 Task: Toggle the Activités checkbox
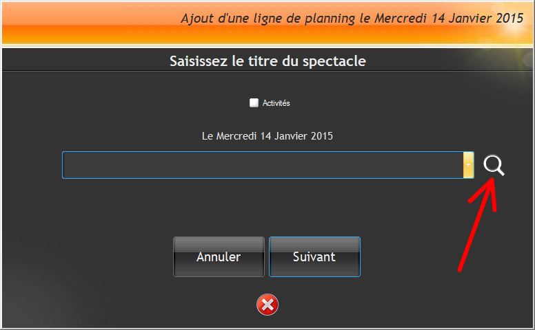254,102
